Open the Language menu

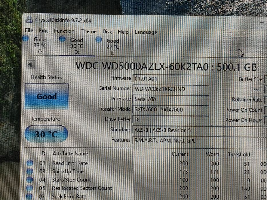pos(146,32)
